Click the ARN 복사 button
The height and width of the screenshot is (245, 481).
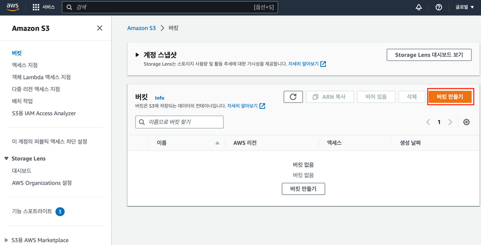click(330, 97)
